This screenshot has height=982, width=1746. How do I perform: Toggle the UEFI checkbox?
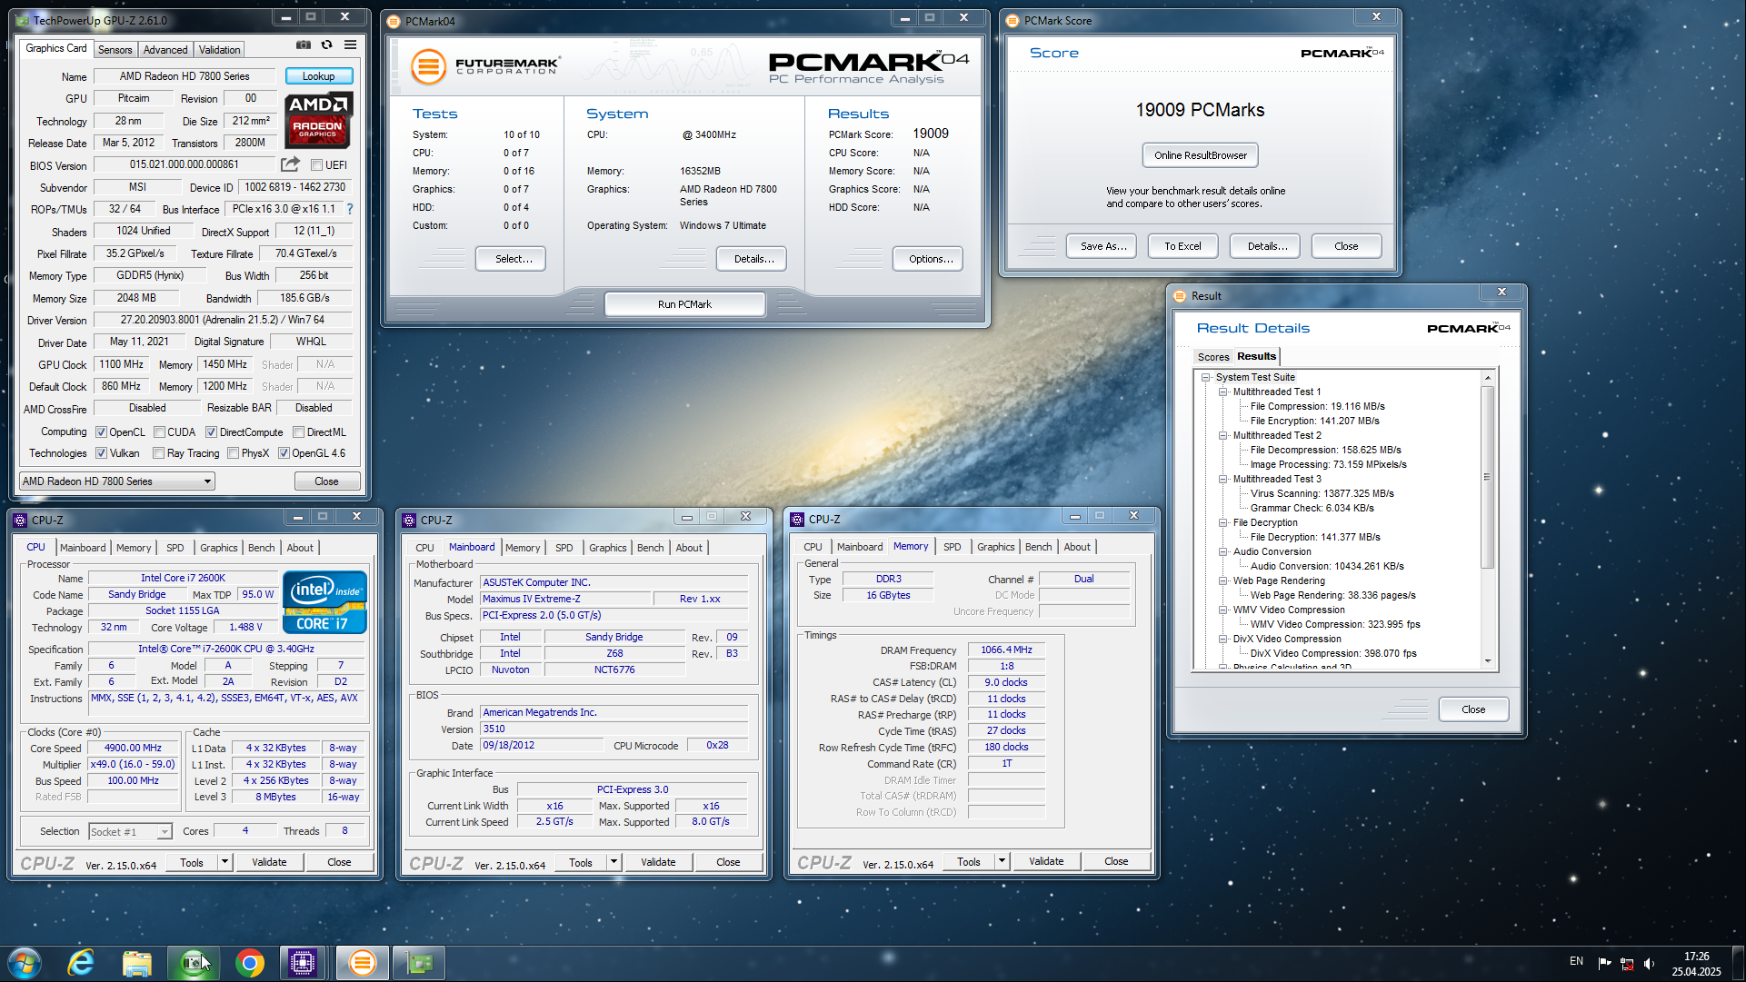(316, 165)
